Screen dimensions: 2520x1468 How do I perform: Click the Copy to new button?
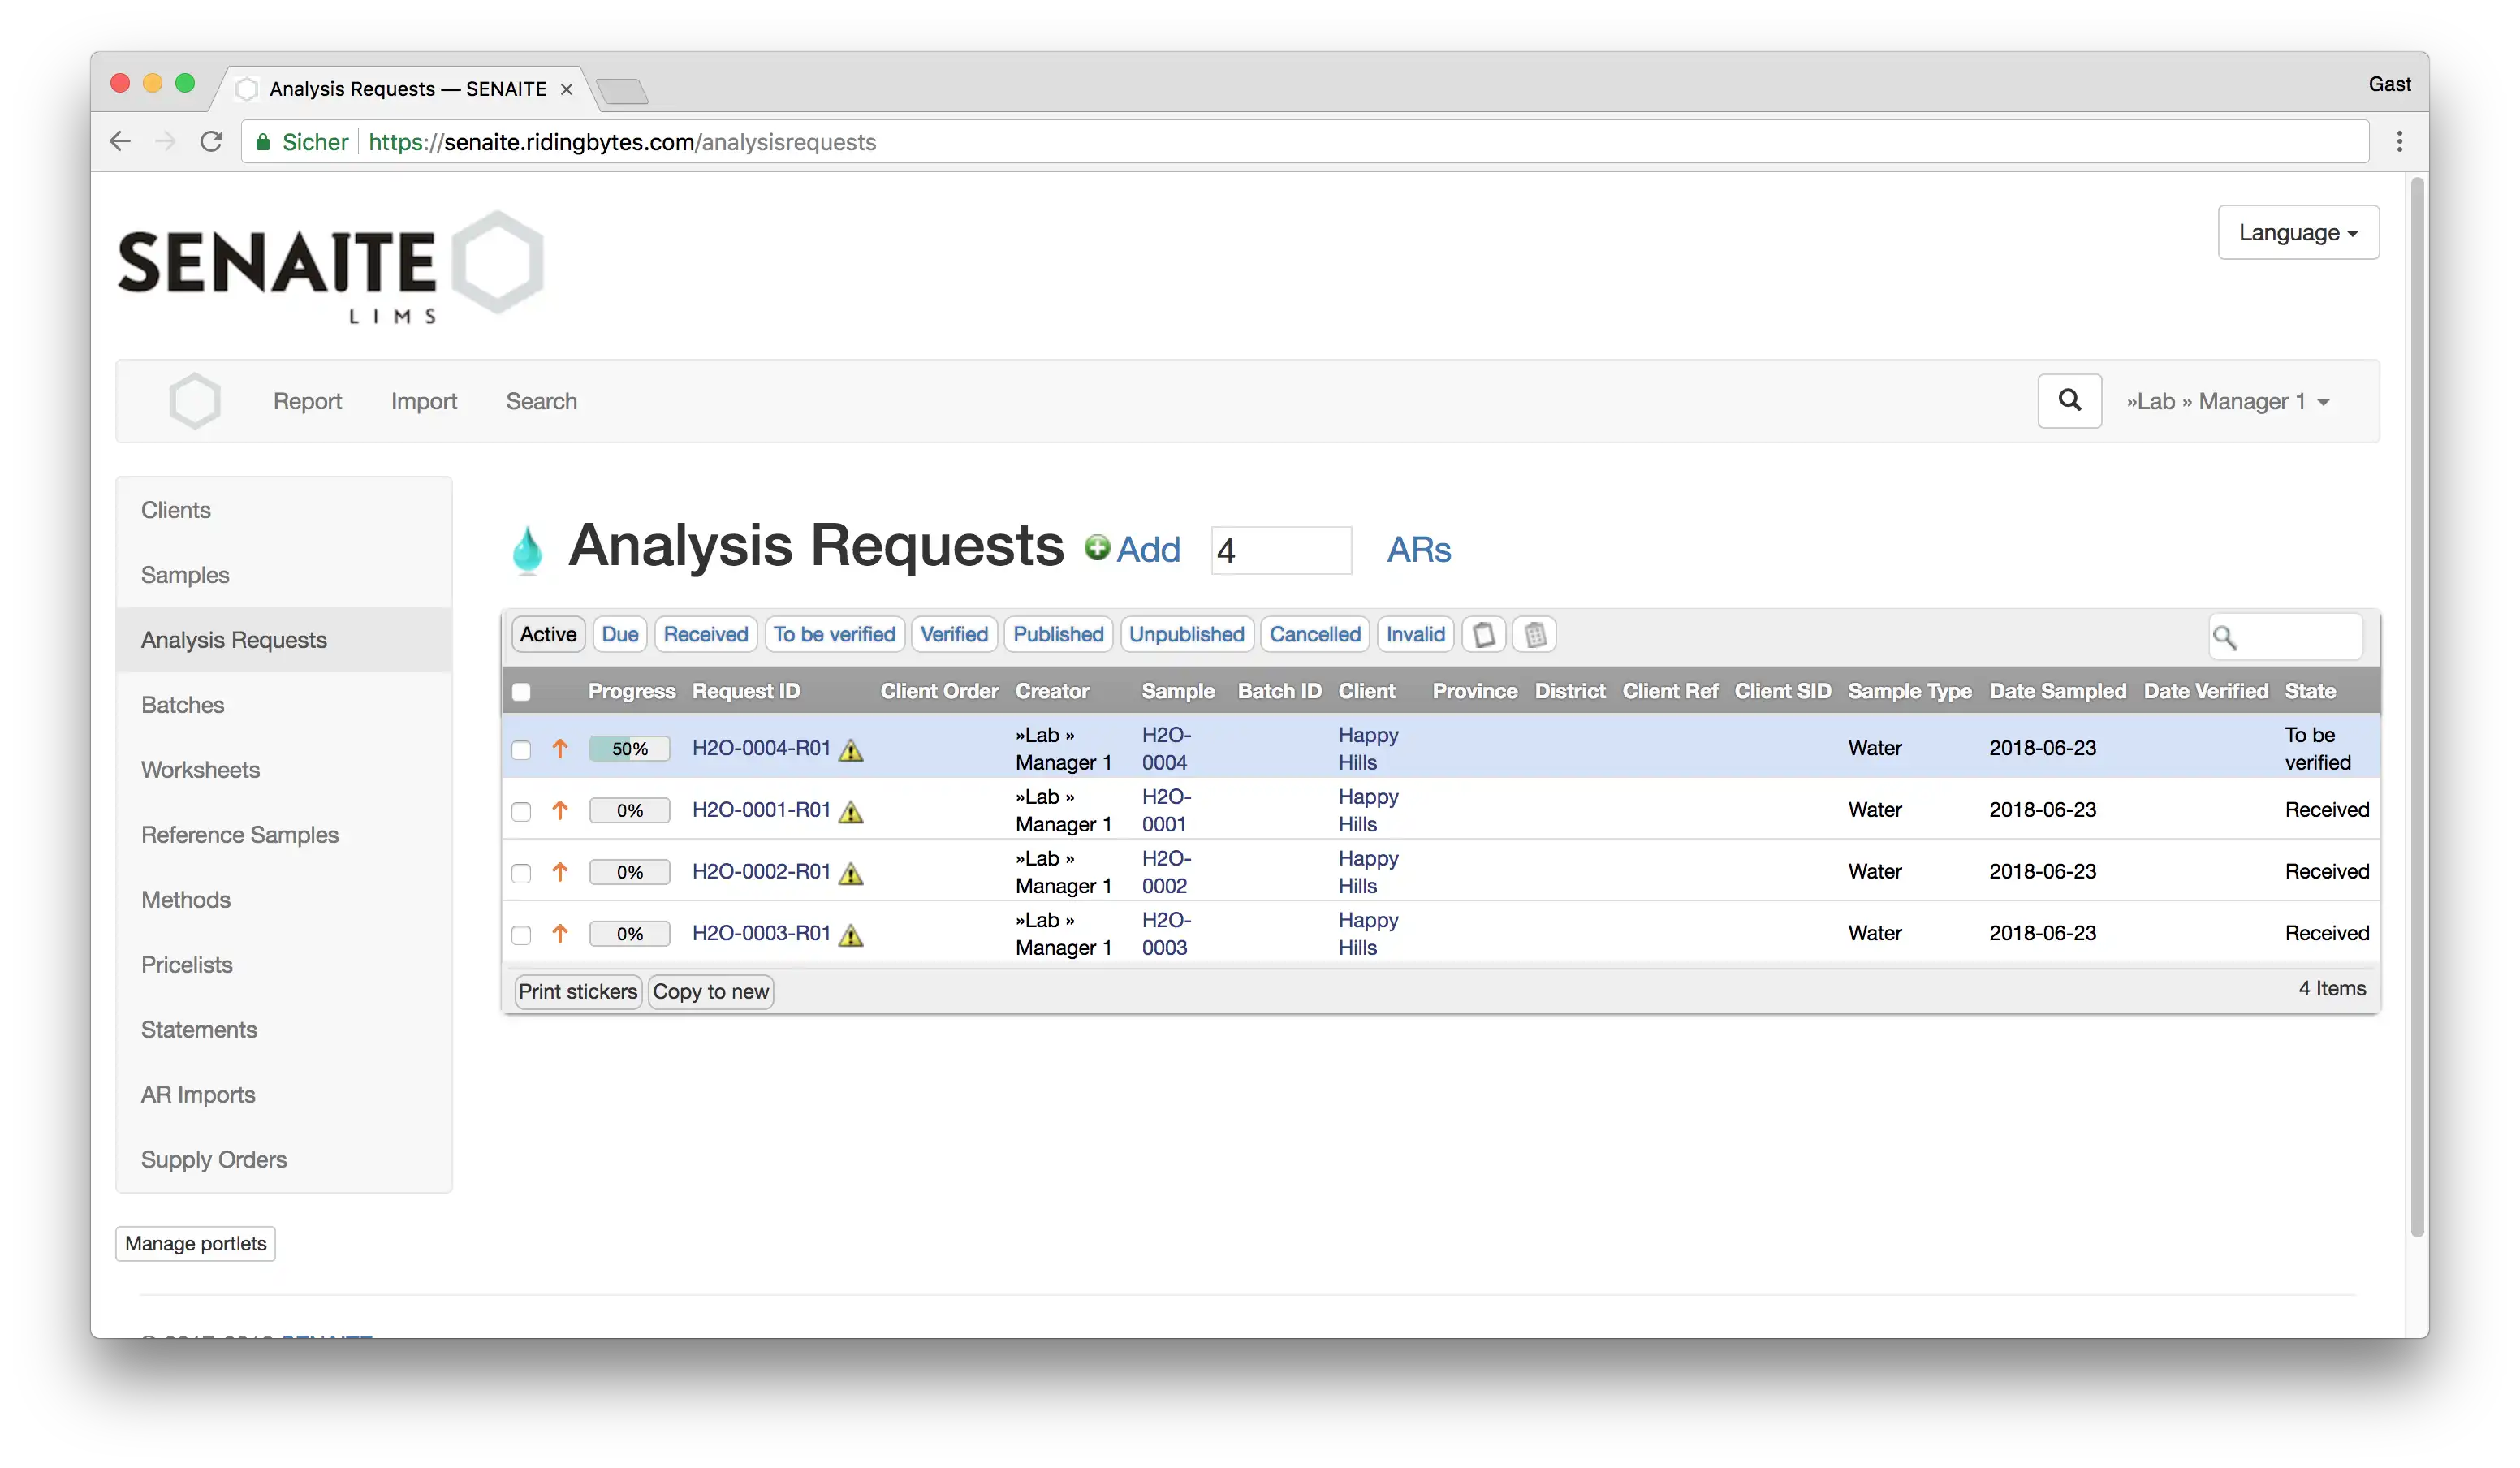(x=710, y=991)
